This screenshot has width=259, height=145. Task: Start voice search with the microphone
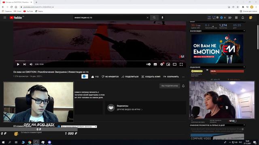coord(162,18)
